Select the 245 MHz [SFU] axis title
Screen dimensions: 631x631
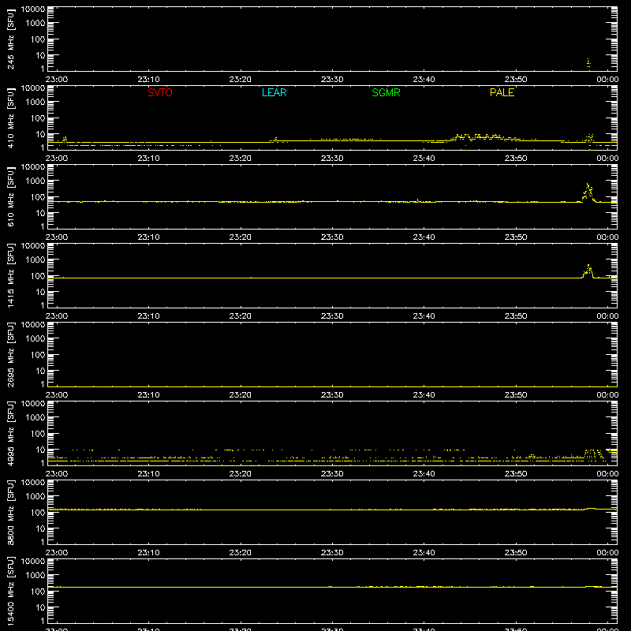10,39
